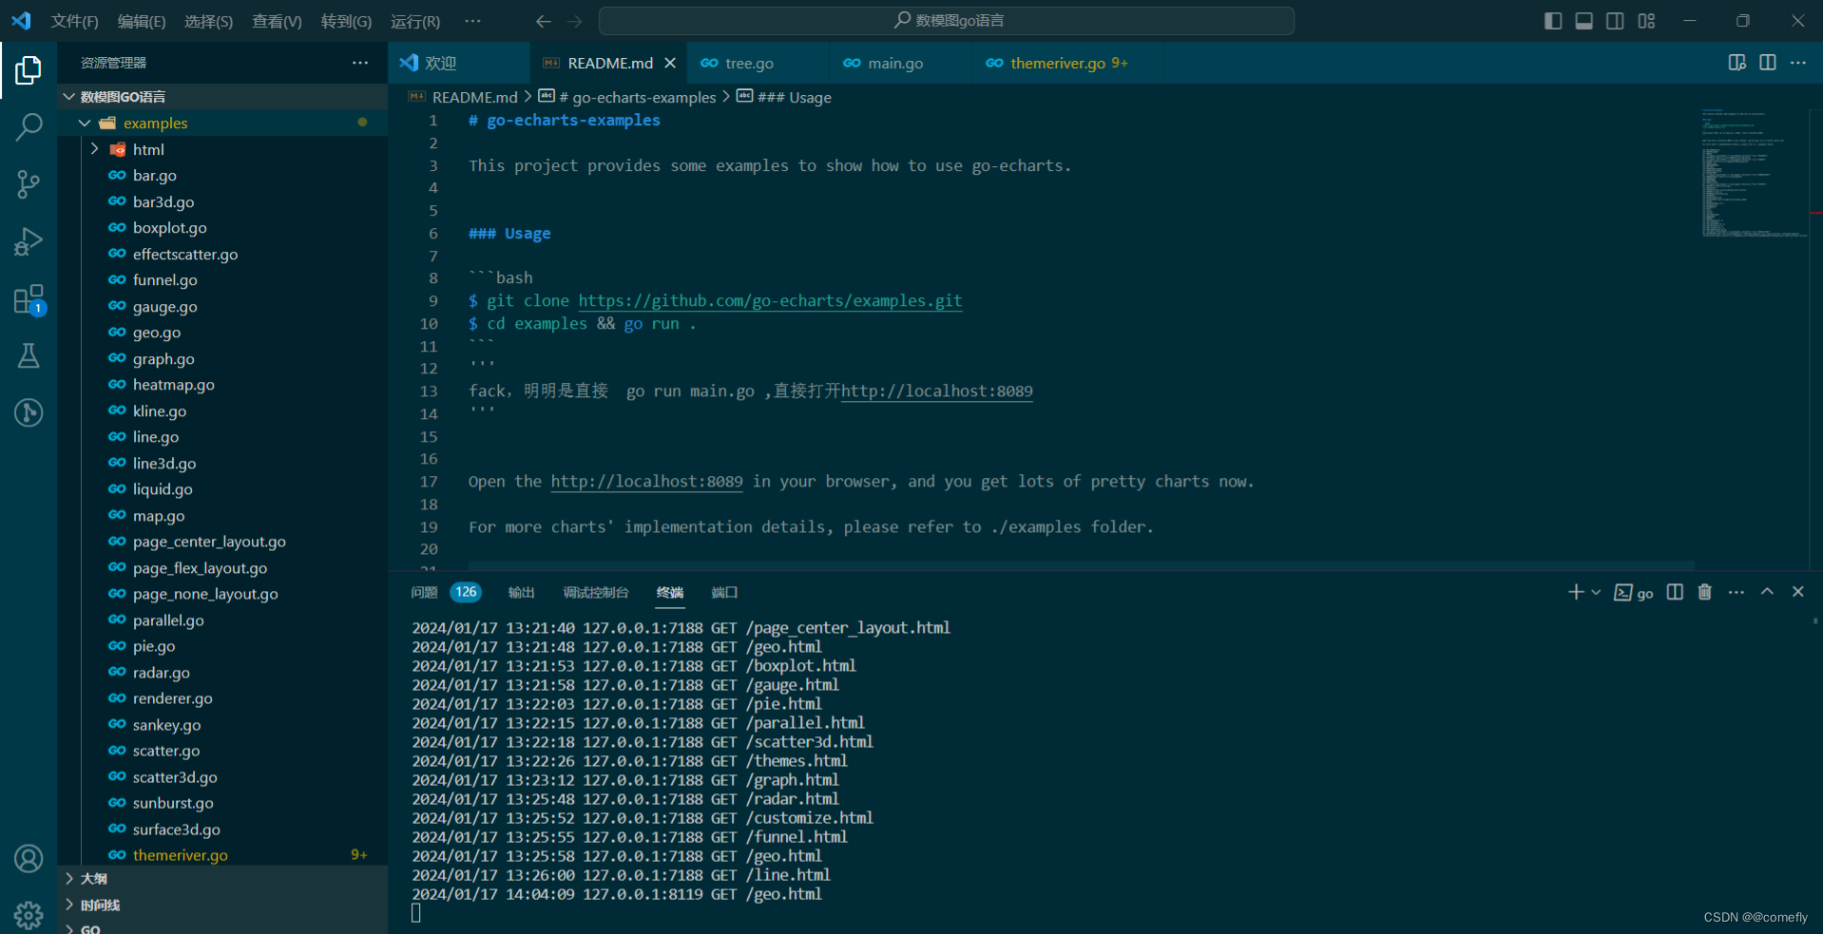Collapse the examples folder
1823x934 pixels.
pyautogui.click(x=85, y=123)
